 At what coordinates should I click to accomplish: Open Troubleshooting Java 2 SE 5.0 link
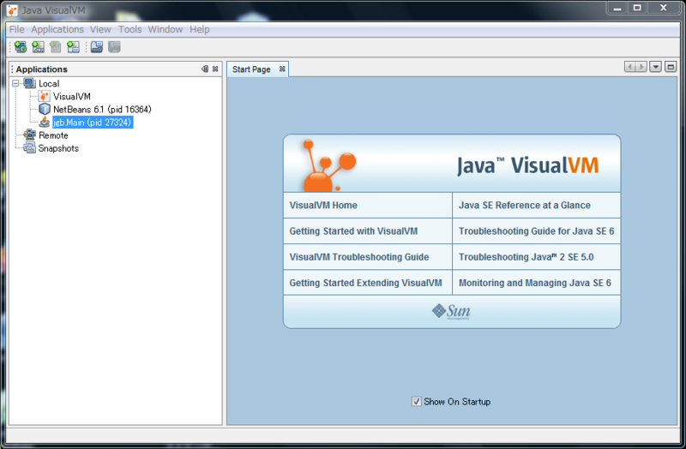[x=527, y=257]
